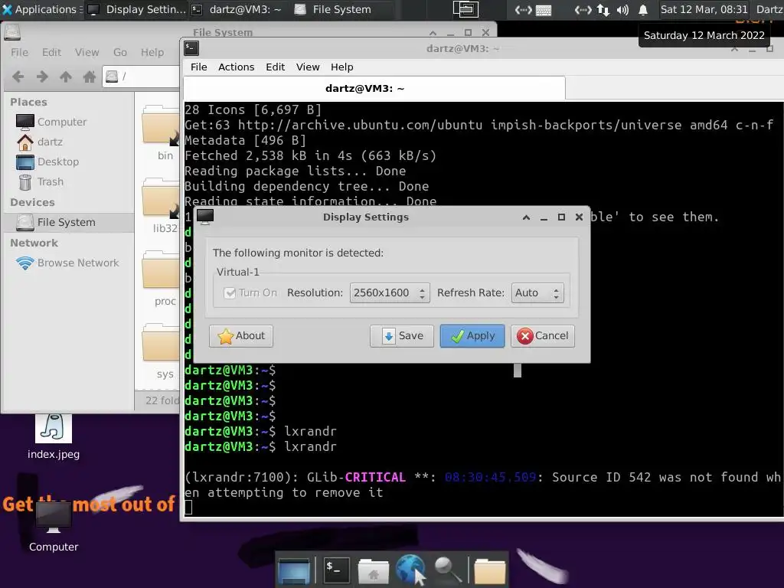Image resolution: width=784 pixels, height=588 pixels.
Task: Switch to Display Settings taskbar entry
Action: tap(136, 9)
